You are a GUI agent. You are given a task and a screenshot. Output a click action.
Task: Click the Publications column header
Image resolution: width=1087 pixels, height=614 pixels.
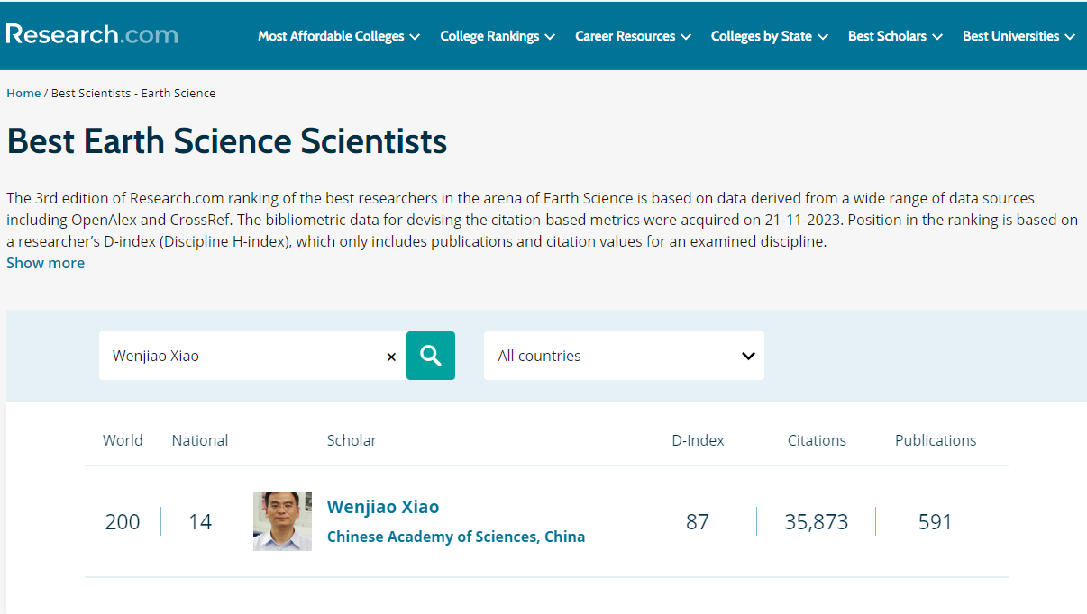coord(936,440)
